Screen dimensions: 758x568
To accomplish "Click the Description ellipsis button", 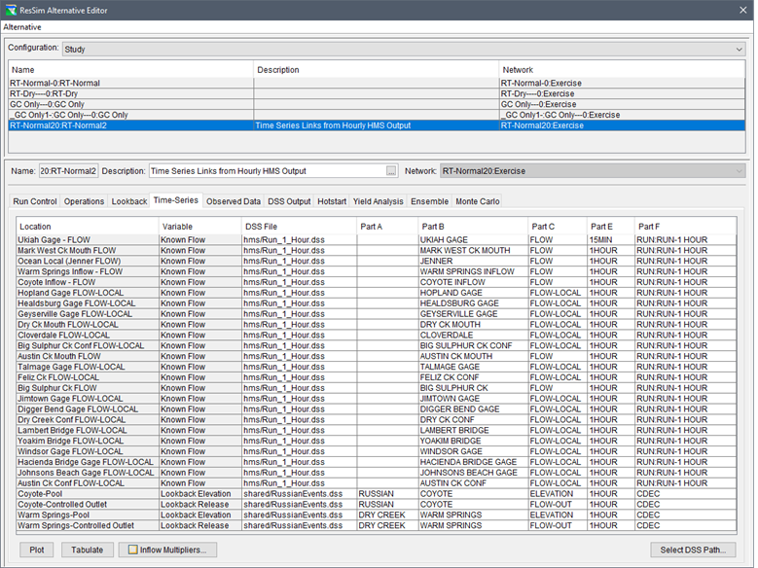I will coord(390,171).
